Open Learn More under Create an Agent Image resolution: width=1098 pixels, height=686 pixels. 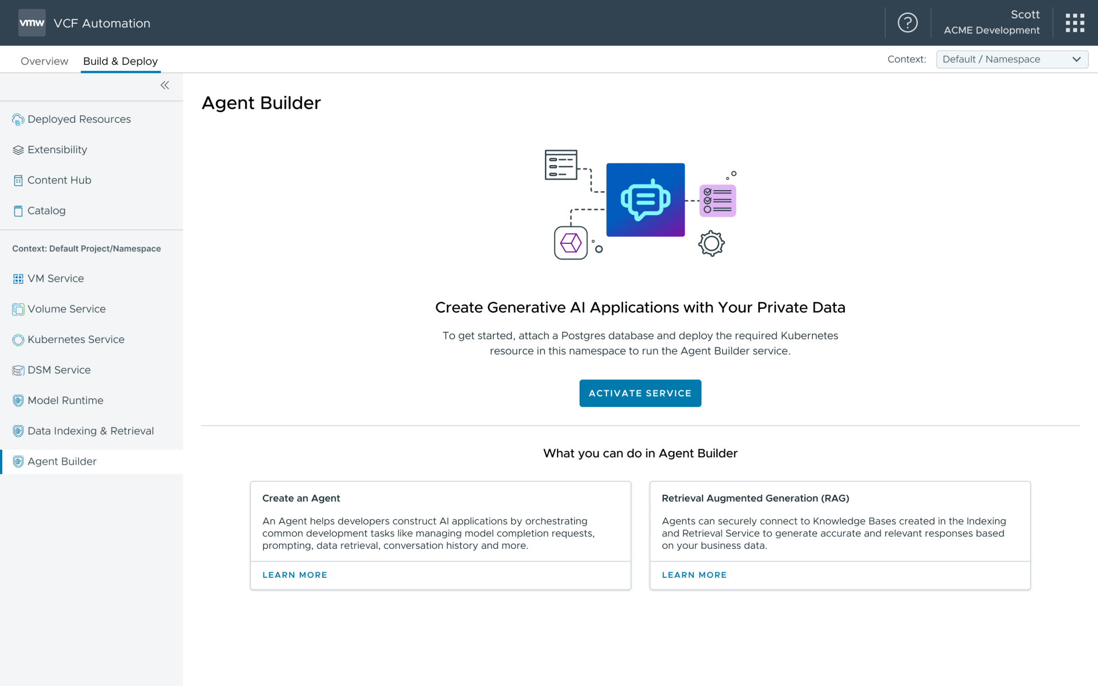click(x=294, y=575)
